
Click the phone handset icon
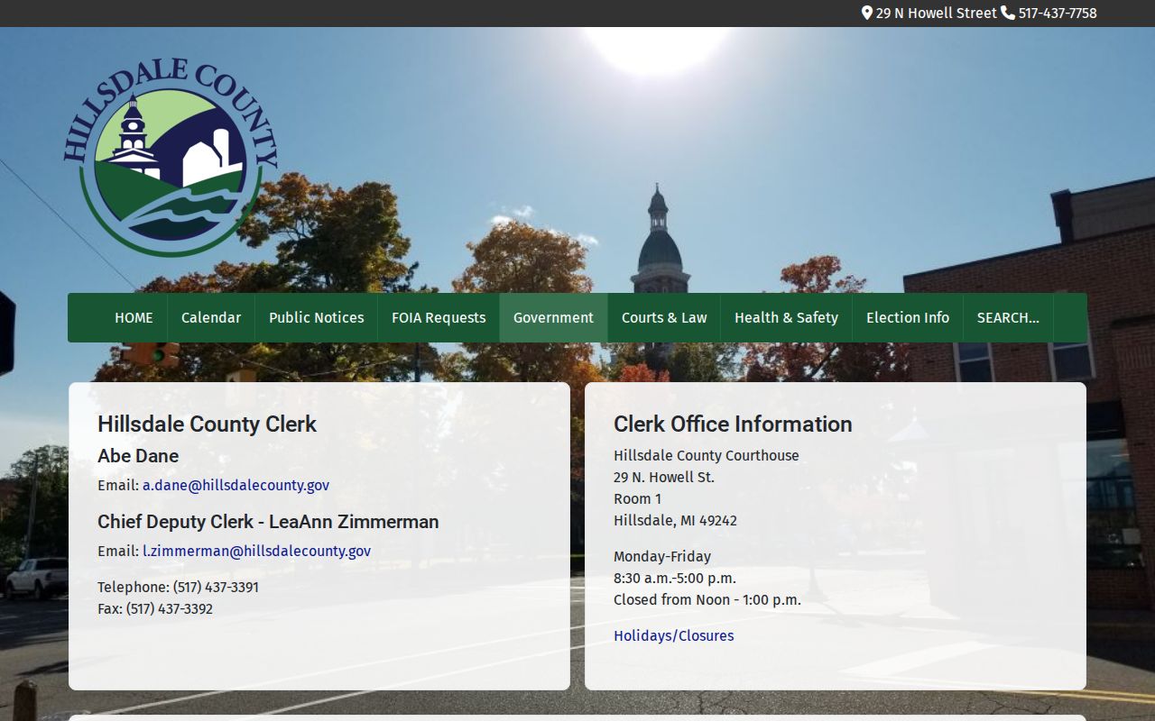coord(1008,13)
